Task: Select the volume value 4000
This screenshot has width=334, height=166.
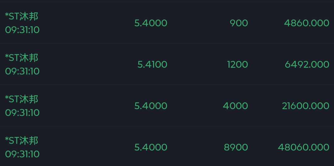Action: 235,106
